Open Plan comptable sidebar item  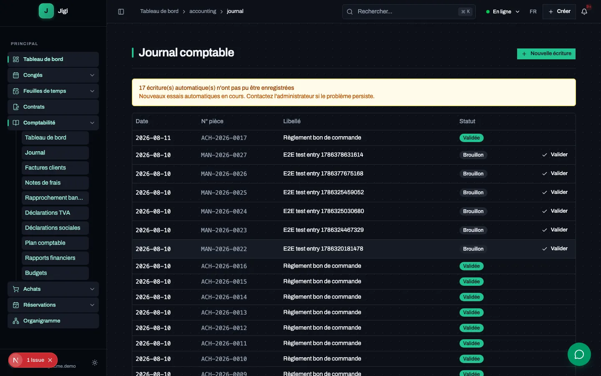click(55, 243)
